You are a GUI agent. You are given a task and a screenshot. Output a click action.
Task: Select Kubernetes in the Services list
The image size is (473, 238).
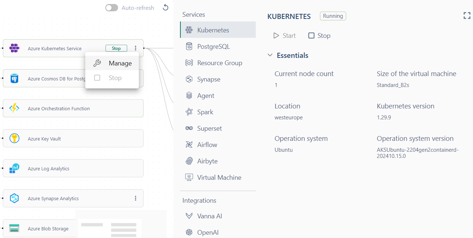tap(218, 30)
